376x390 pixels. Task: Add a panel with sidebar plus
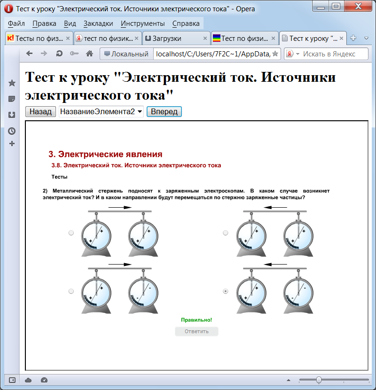pyautogui.click(x=12, y=143)
